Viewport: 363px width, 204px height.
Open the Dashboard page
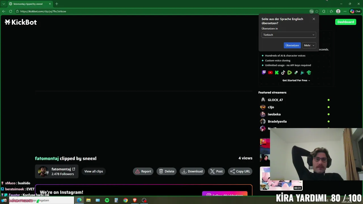click(x=345, y=22)
